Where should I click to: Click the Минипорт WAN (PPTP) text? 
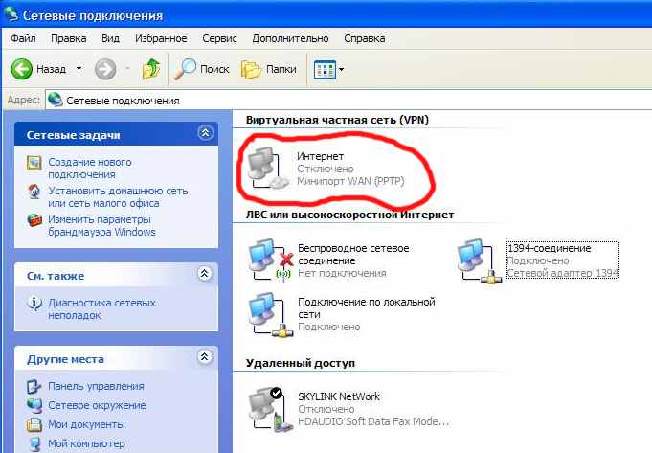[x=350, y=181]
